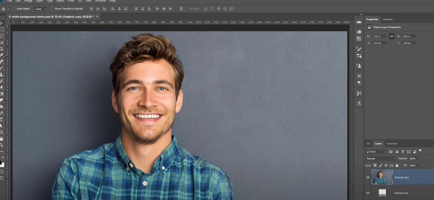This screenshot has height=200, width=434.
Task: Open the Character panel icon
Action: (x=359, y=76)
